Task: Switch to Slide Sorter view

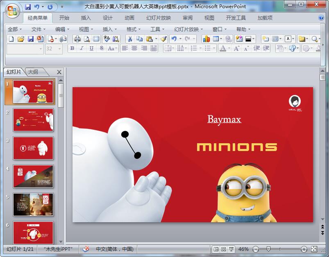Action: (x=223, y=249)
